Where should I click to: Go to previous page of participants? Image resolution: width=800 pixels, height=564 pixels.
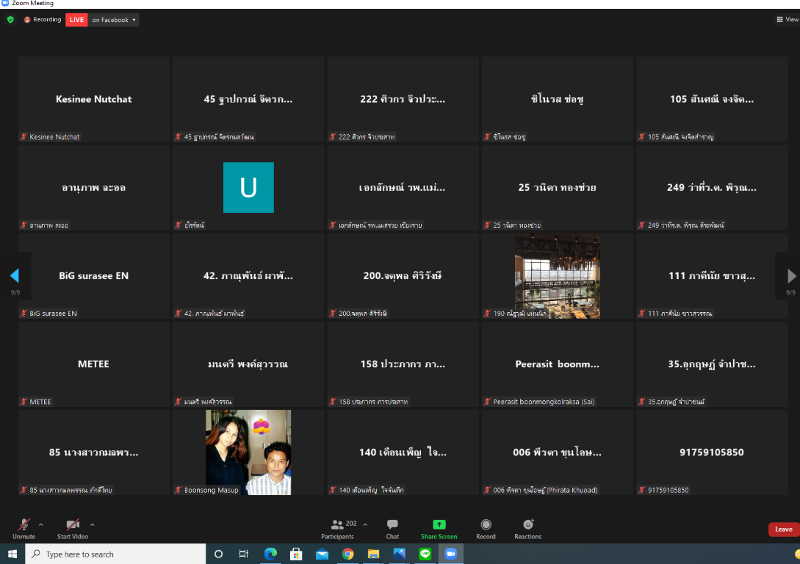(14, 276)
